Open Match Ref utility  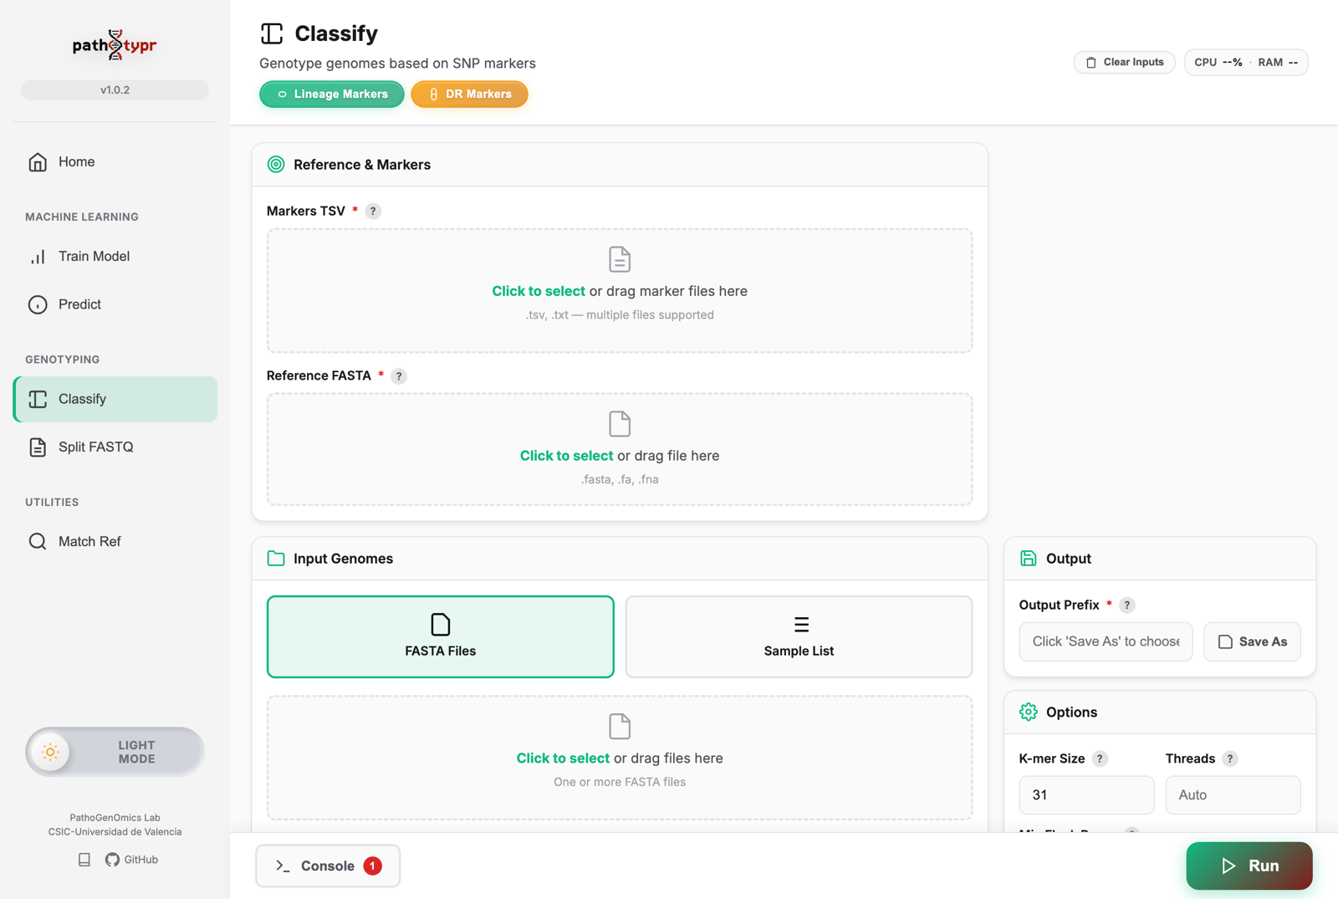tap(115, 542)
